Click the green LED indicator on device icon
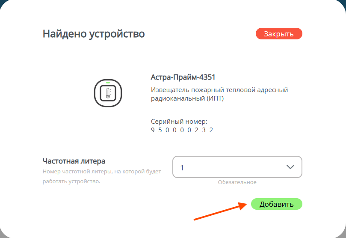Screen dimensions: 346x238 click(108, 83)
